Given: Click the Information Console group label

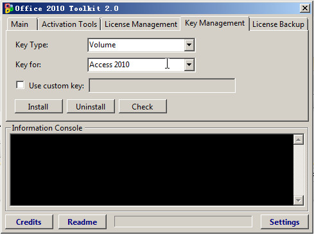Looking at the screenshot, I should click(x=47, y=128).
